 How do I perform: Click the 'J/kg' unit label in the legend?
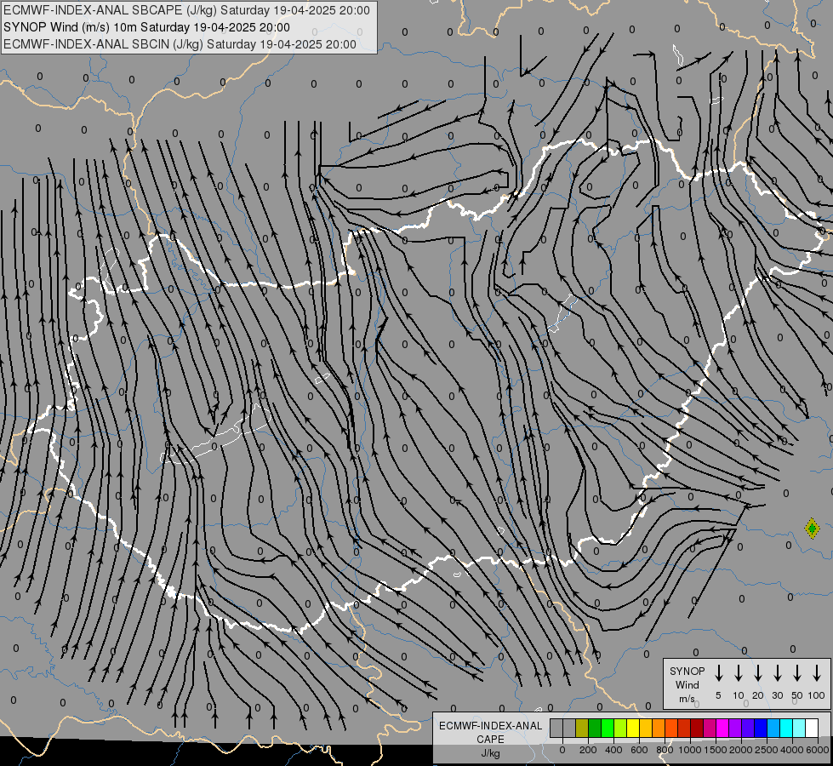[490, 753]
